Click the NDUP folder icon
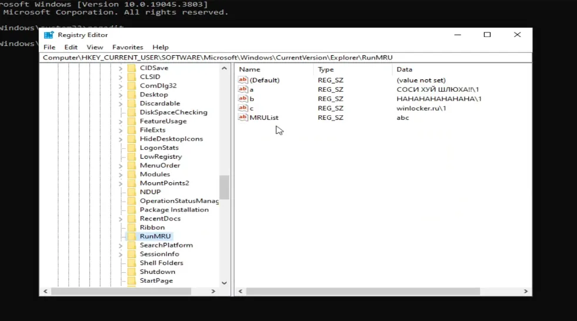 pyautogui.click(x=131, y=192)
